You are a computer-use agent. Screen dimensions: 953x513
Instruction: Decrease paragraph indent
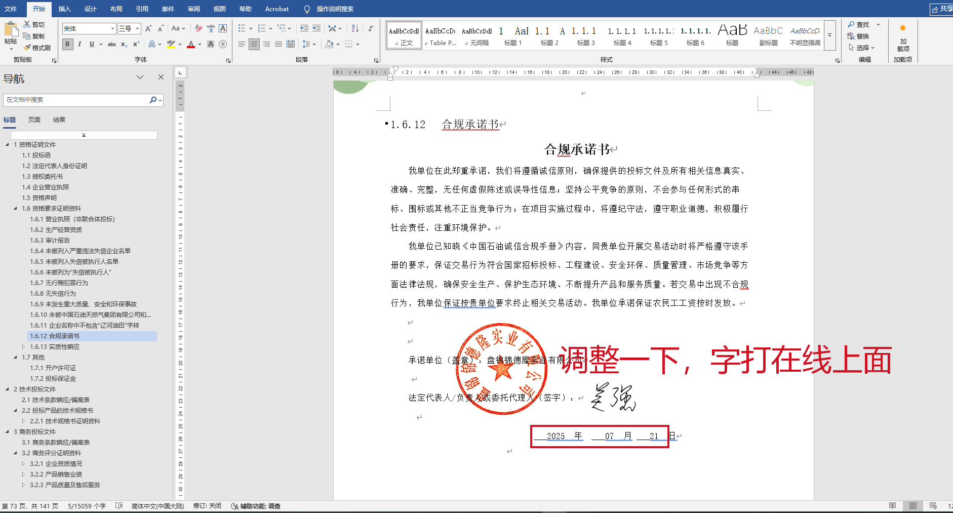(304, 28)
